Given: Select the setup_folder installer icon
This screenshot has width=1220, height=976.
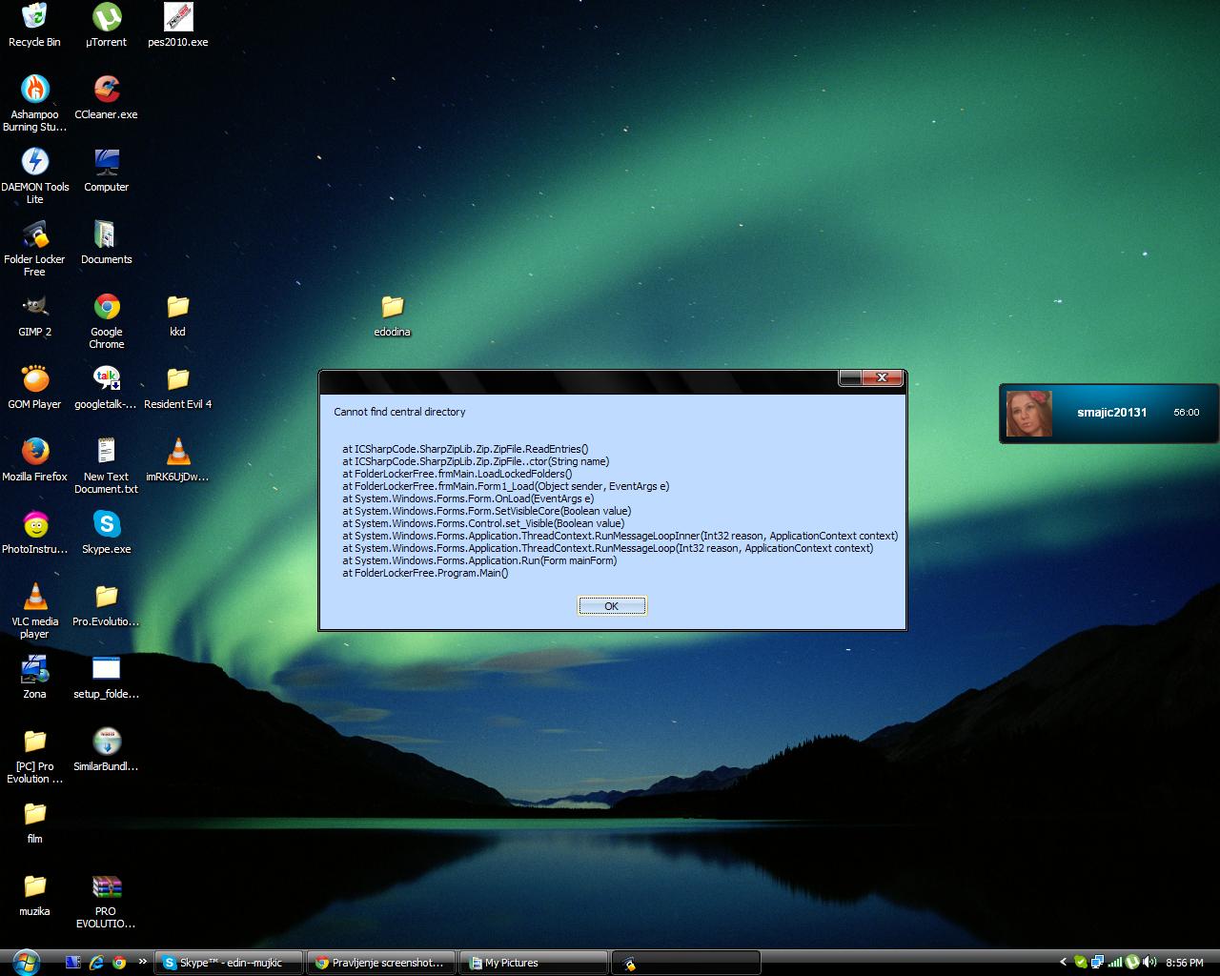Looking at the screenshot, I should (107, 678).
